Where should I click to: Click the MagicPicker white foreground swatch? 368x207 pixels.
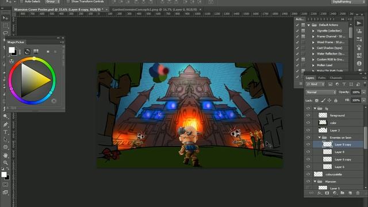(x=11, y=50)
